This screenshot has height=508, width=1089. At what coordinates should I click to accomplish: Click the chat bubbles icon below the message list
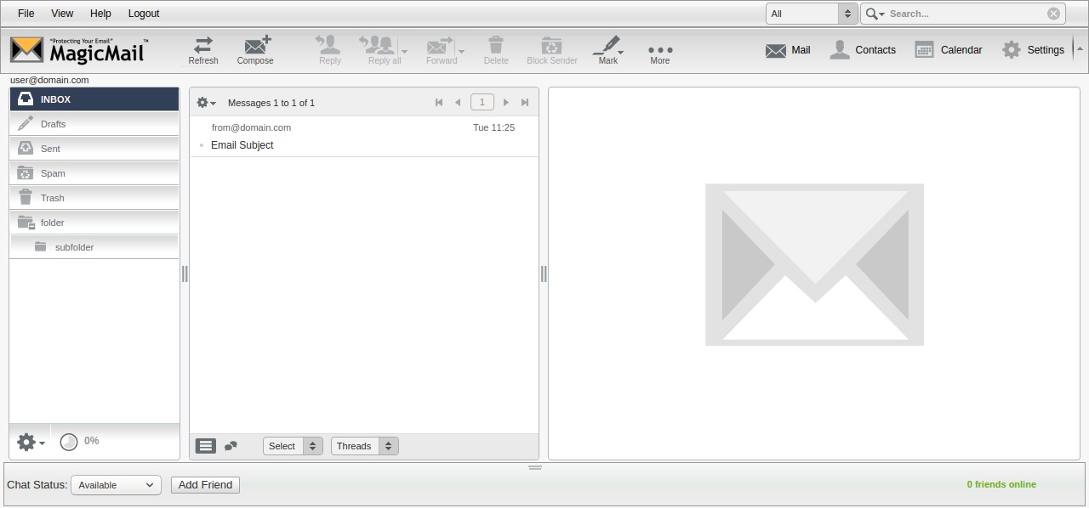click(x=230, y=445)
